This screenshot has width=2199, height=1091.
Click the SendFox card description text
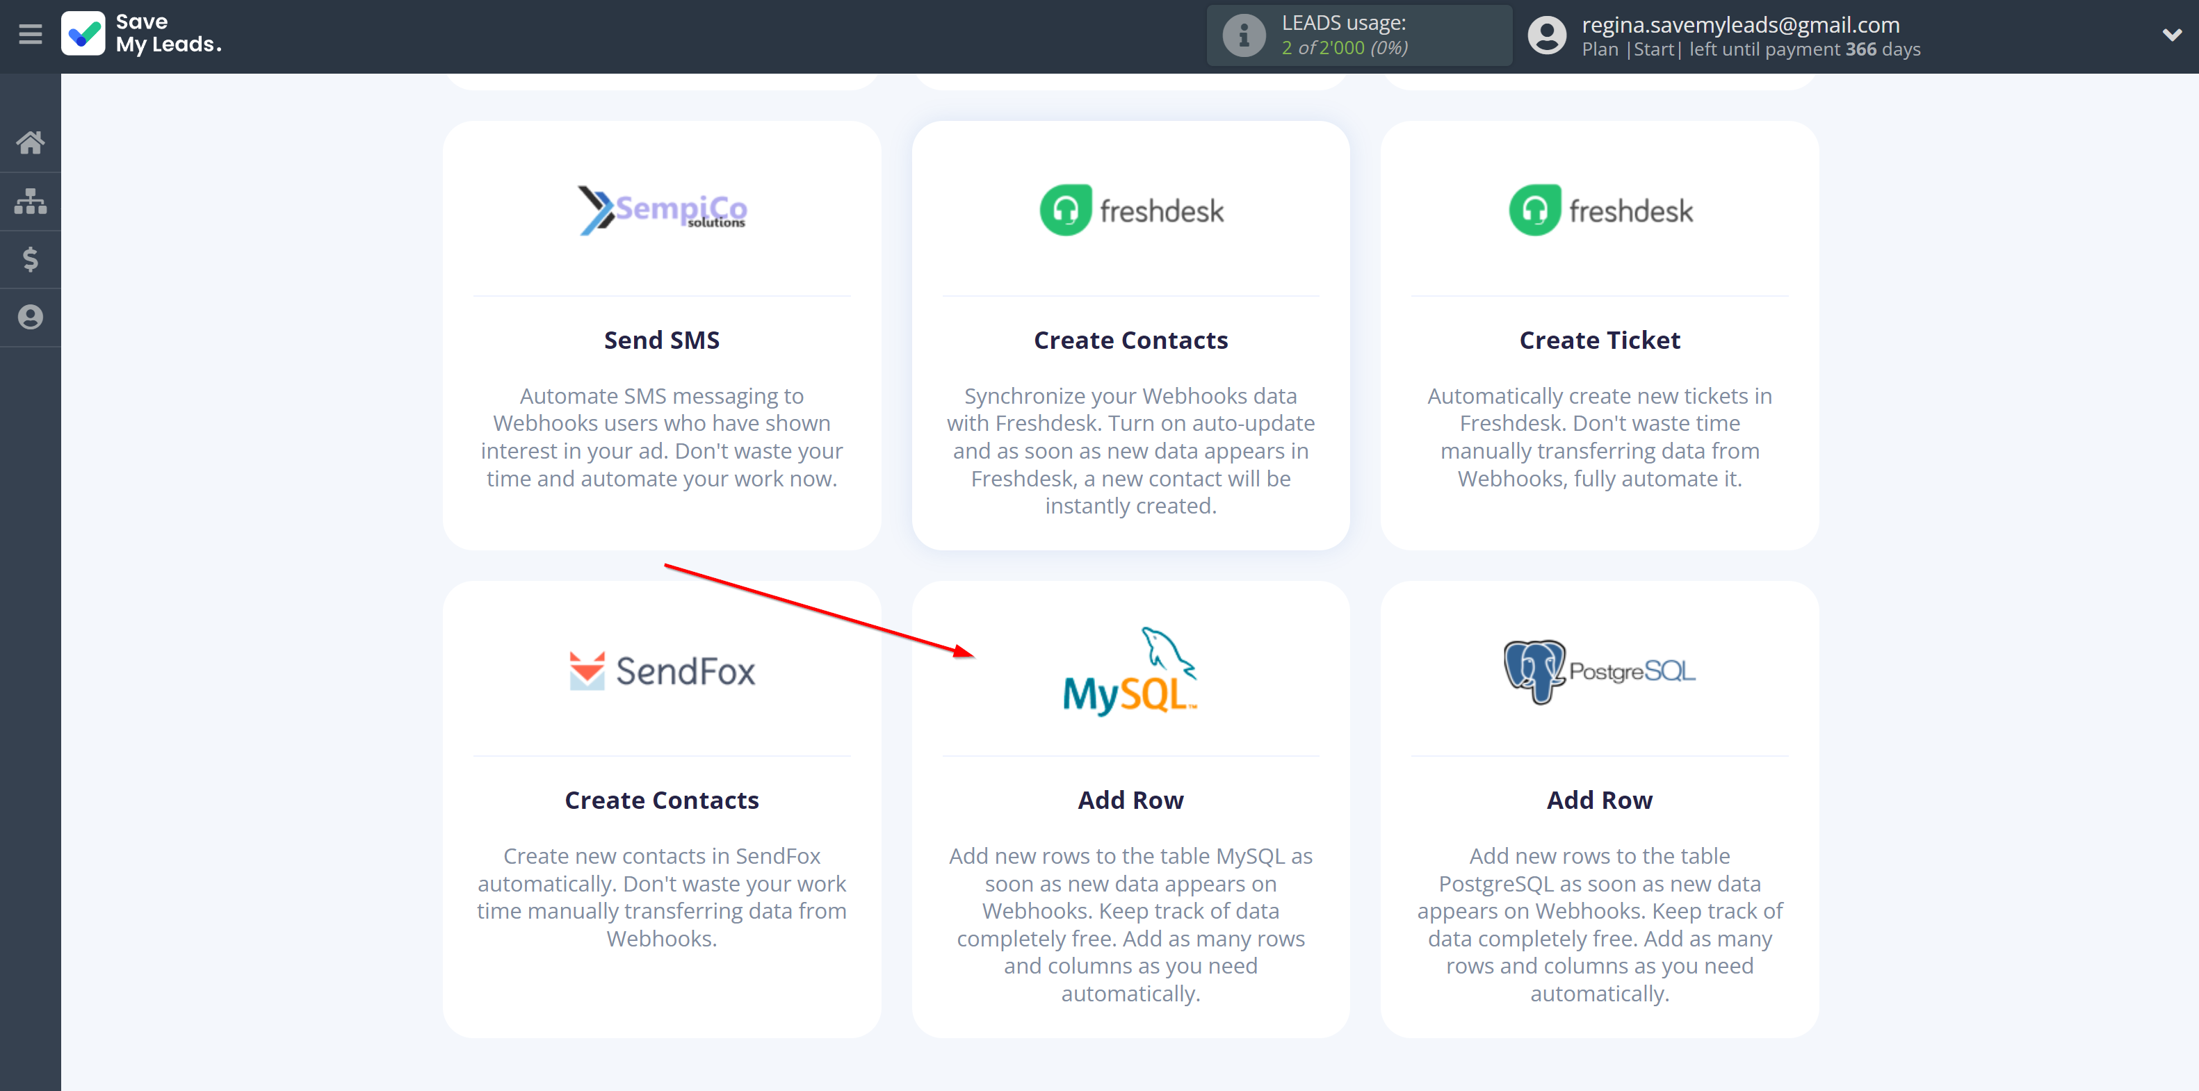click(x=662, y=897)
